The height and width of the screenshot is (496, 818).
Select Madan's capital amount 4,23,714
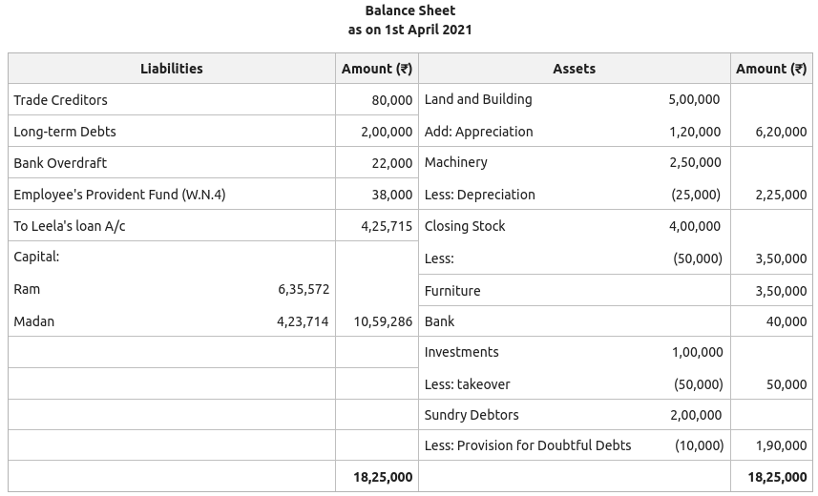[x=303, y=321]
